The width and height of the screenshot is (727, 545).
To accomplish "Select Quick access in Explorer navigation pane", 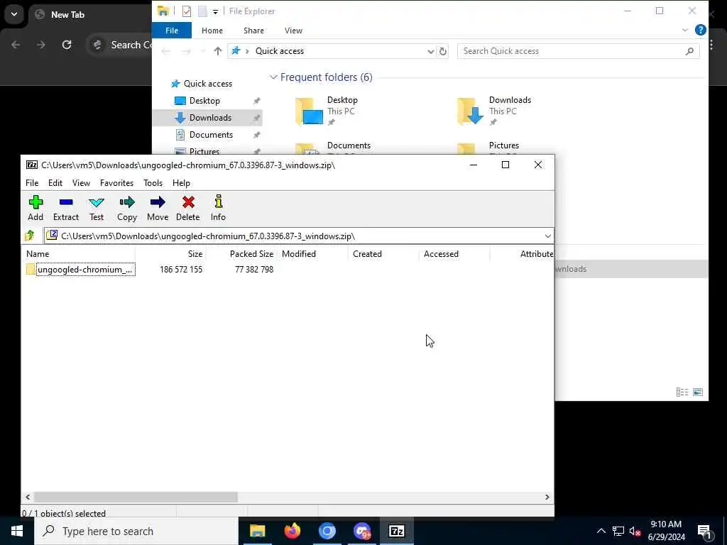I will point(208,84).
